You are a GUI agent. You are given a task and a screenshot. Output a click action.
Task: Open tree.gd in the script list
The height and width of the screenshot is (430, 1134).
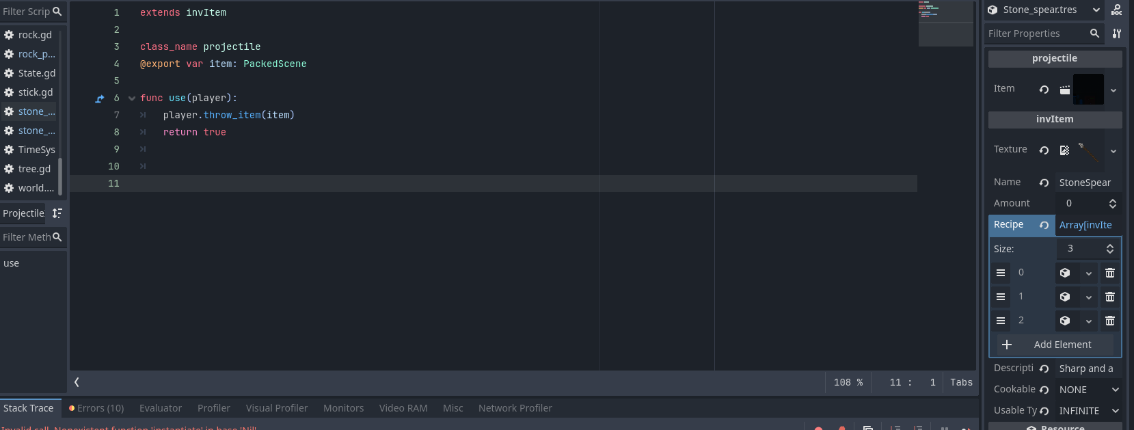tap(34, 169)
